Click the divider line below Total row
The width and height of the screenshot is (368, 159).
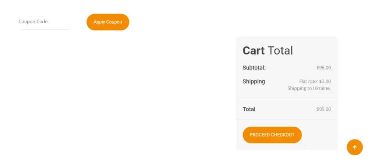coord(287,120)
